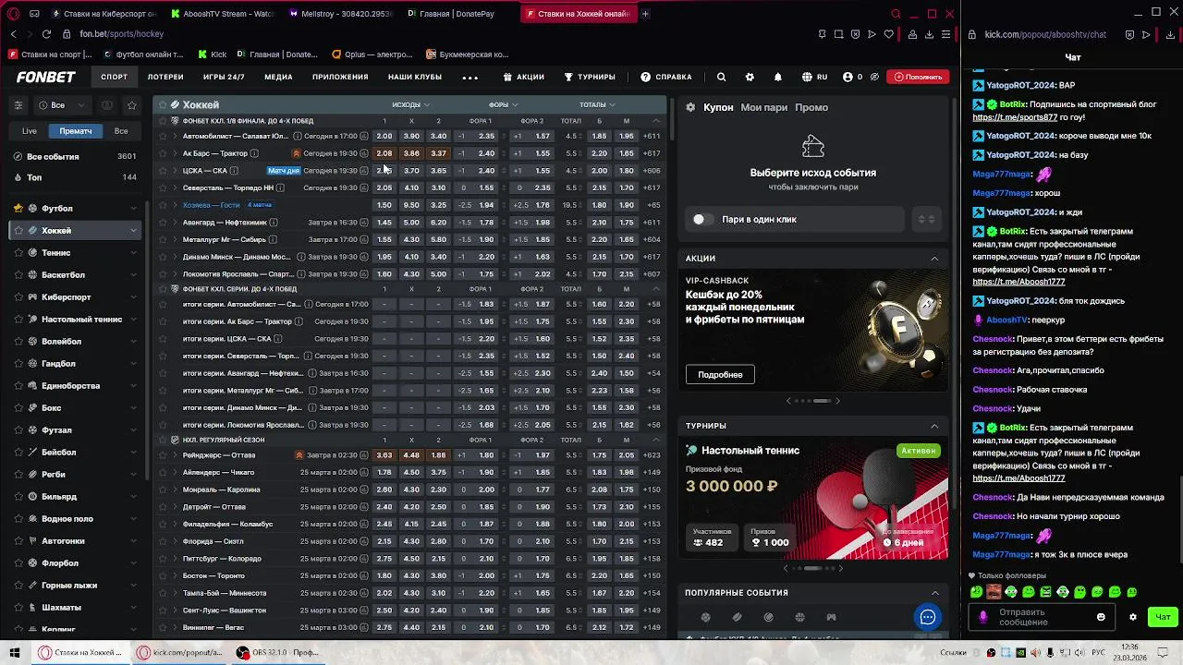The image size is (1183, 665).
Task: Show info for Ак Барс — Трактор match
Action: point(254,153)
